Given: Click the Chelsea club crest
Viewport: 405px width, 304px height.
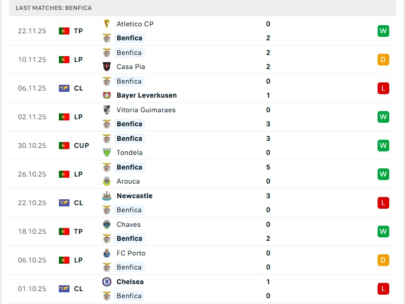Looking at the screenshot, I should point(107,282).
